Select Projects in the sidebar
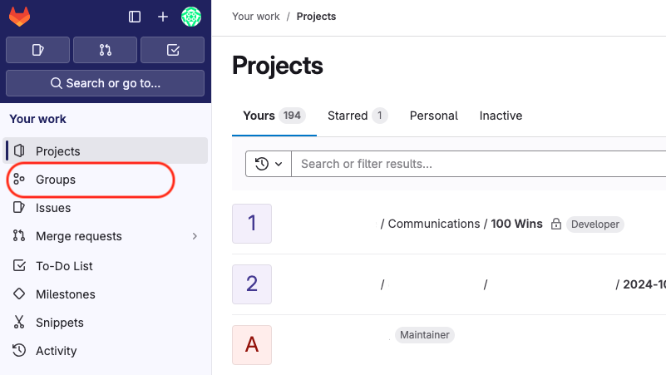666x375 pixels. [58, 151]
